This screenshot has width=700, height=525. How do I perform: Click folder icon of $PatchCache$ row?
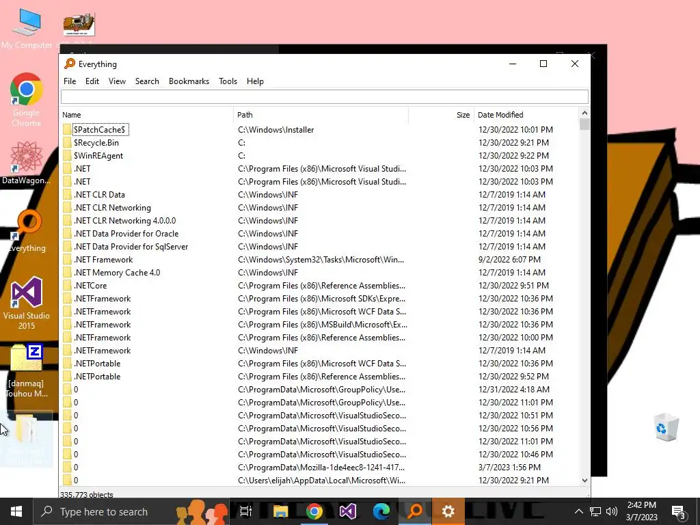coord(67,129)
